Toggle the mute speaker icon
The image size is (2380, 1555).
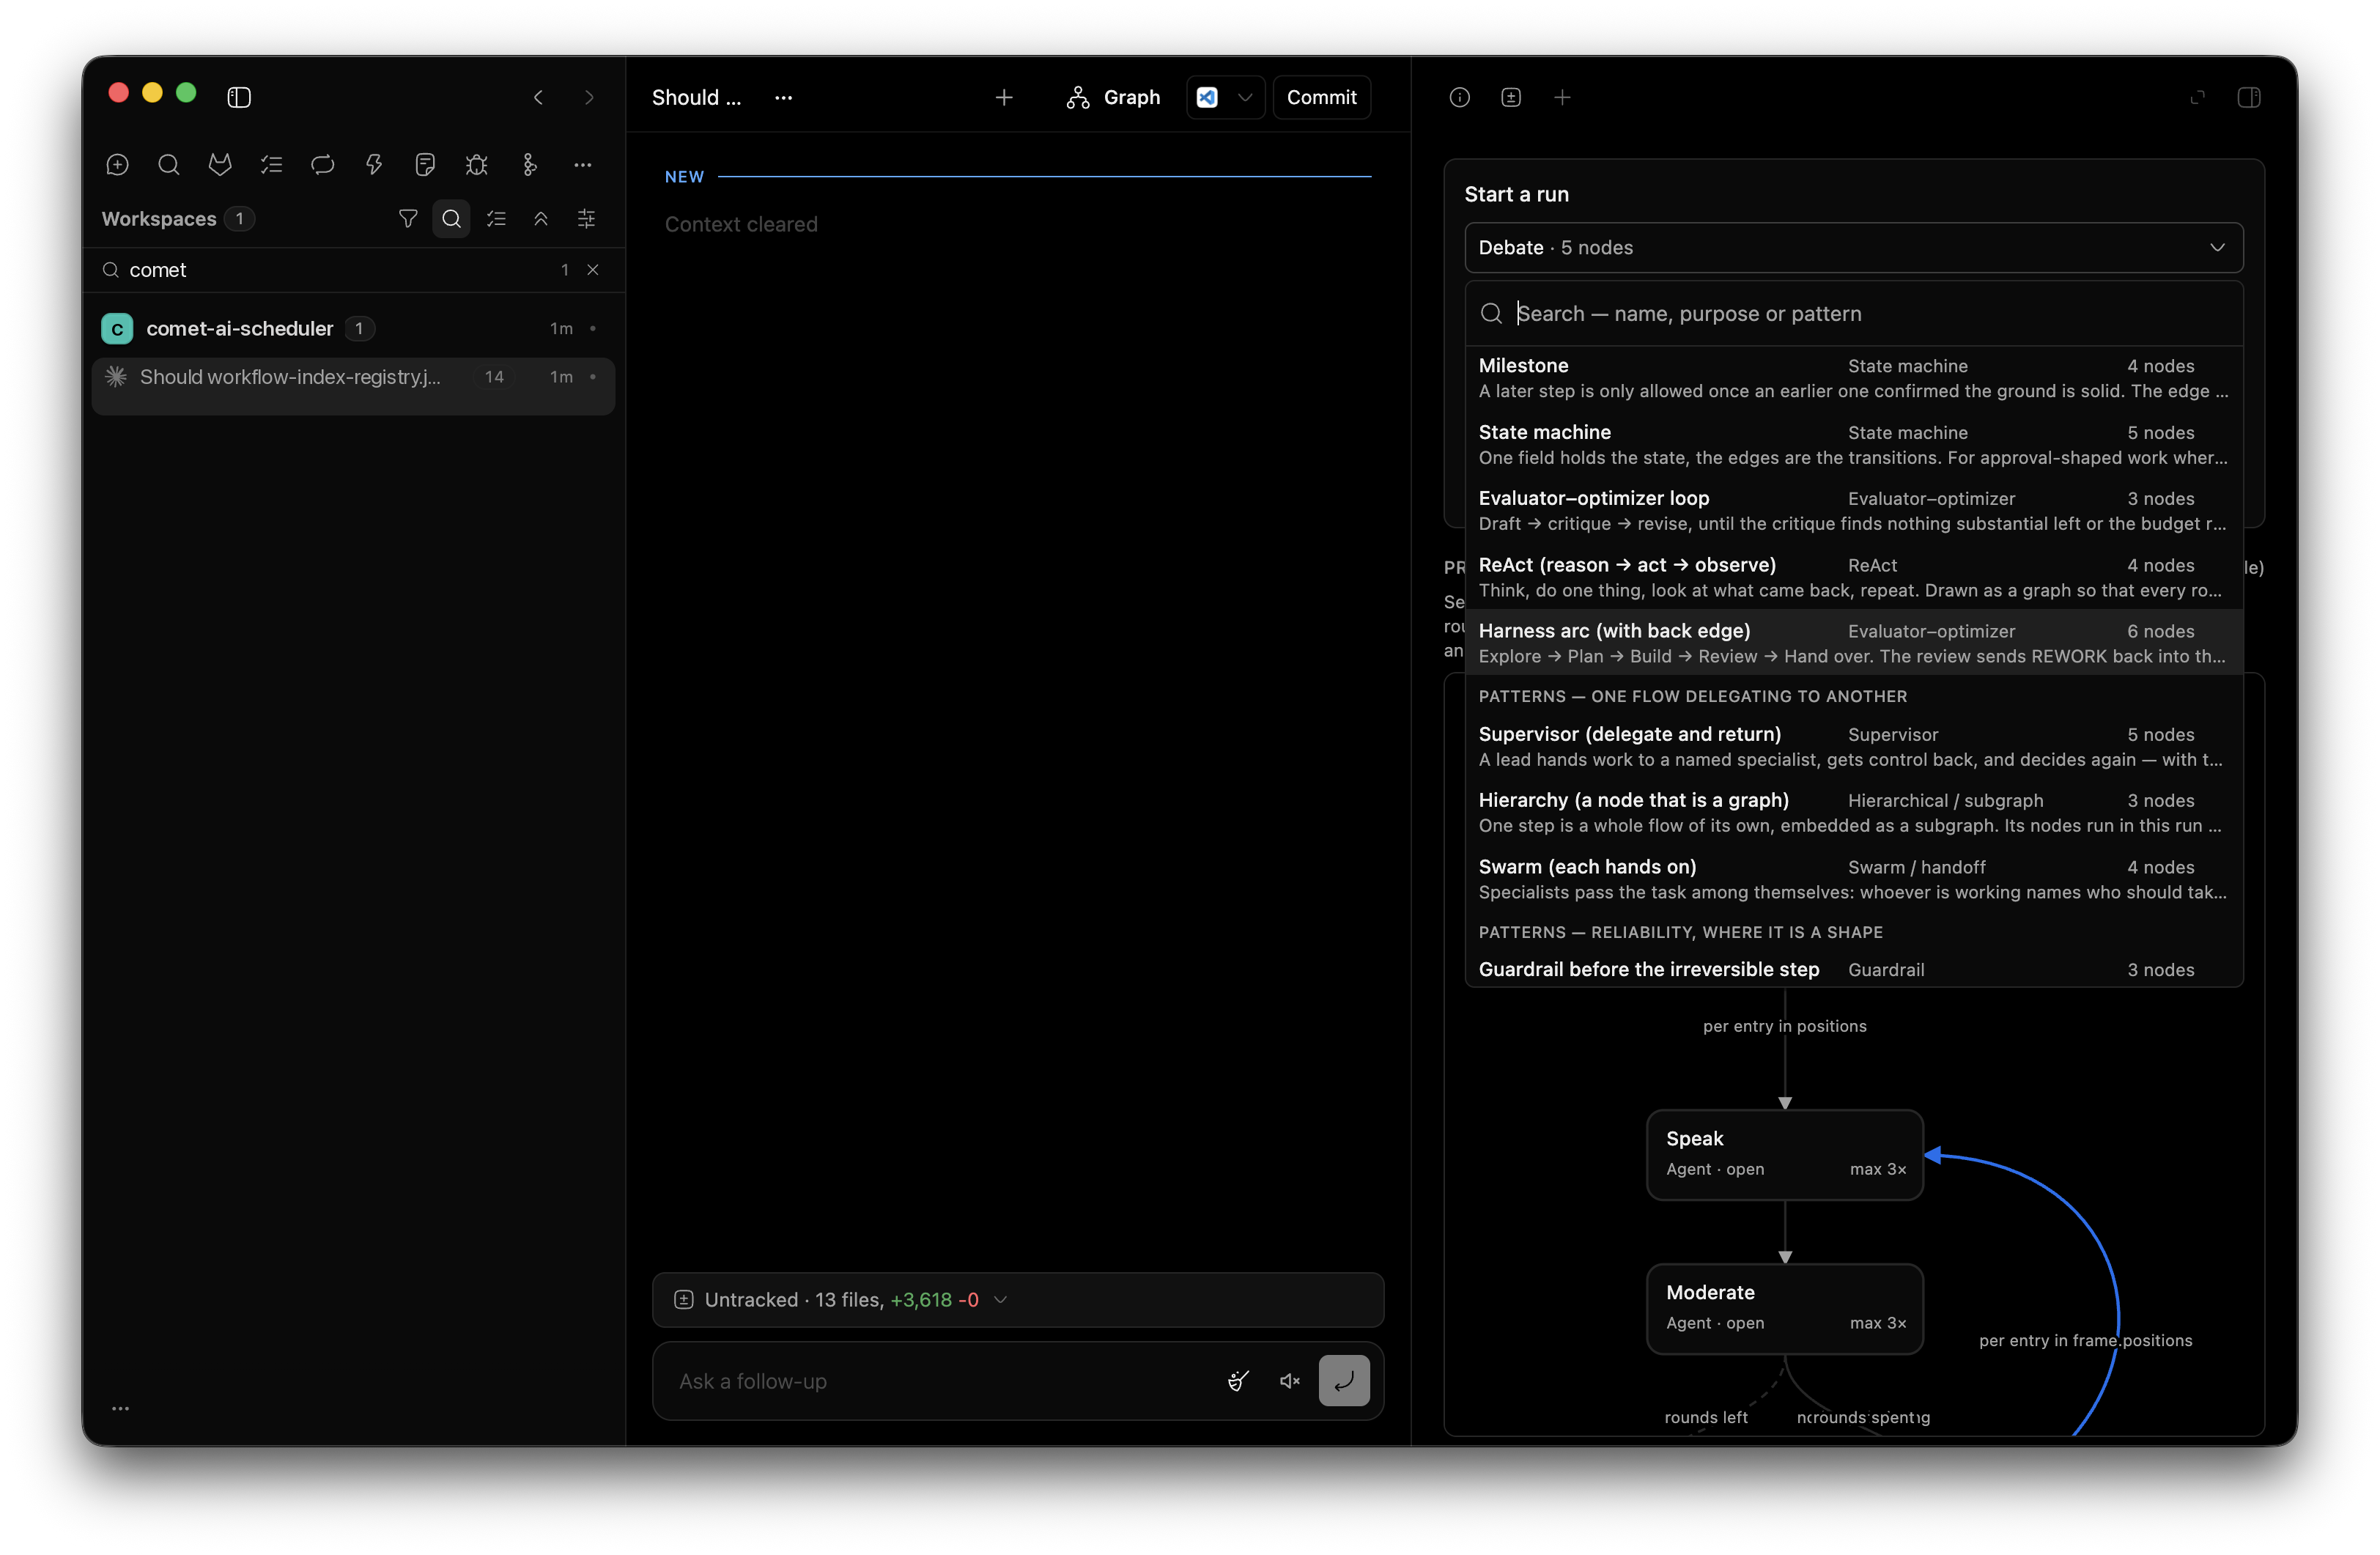pos(1290,1381)
